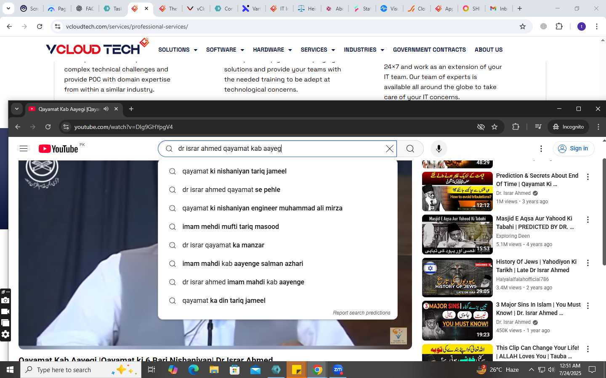
Task: Mute the Qayamat Kab Aayegi tab audio
Action: click(106, 109)
